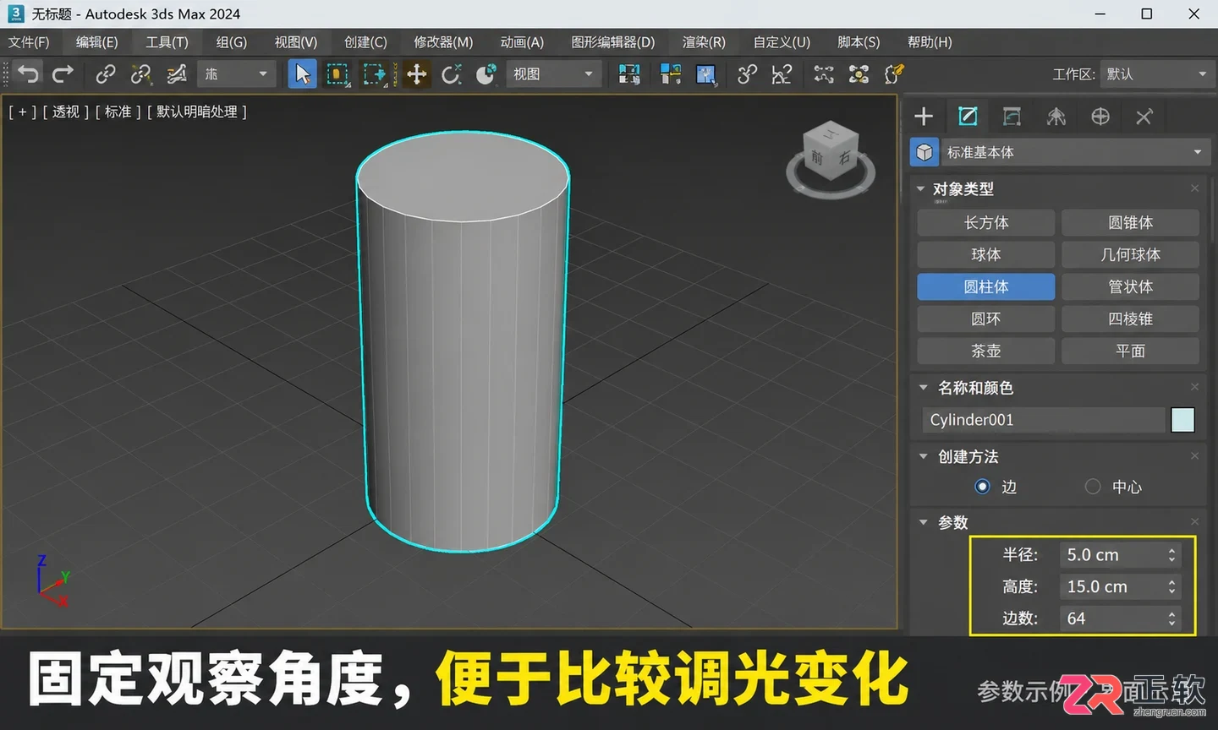
Task: Open the 工作区 默认 dropdown
Action: tap(1155, 74)
